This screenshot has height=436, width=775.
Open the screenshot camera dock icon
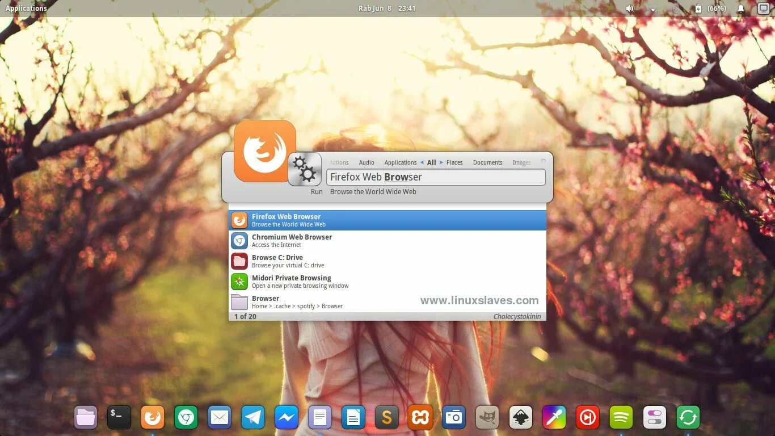pos(454,418)
